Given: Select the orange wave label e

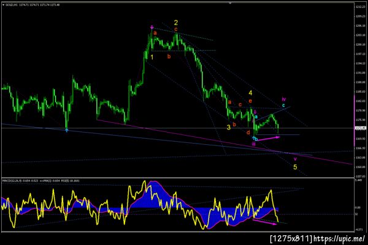Looking at the screenshot, I should [x=250, y=101].
